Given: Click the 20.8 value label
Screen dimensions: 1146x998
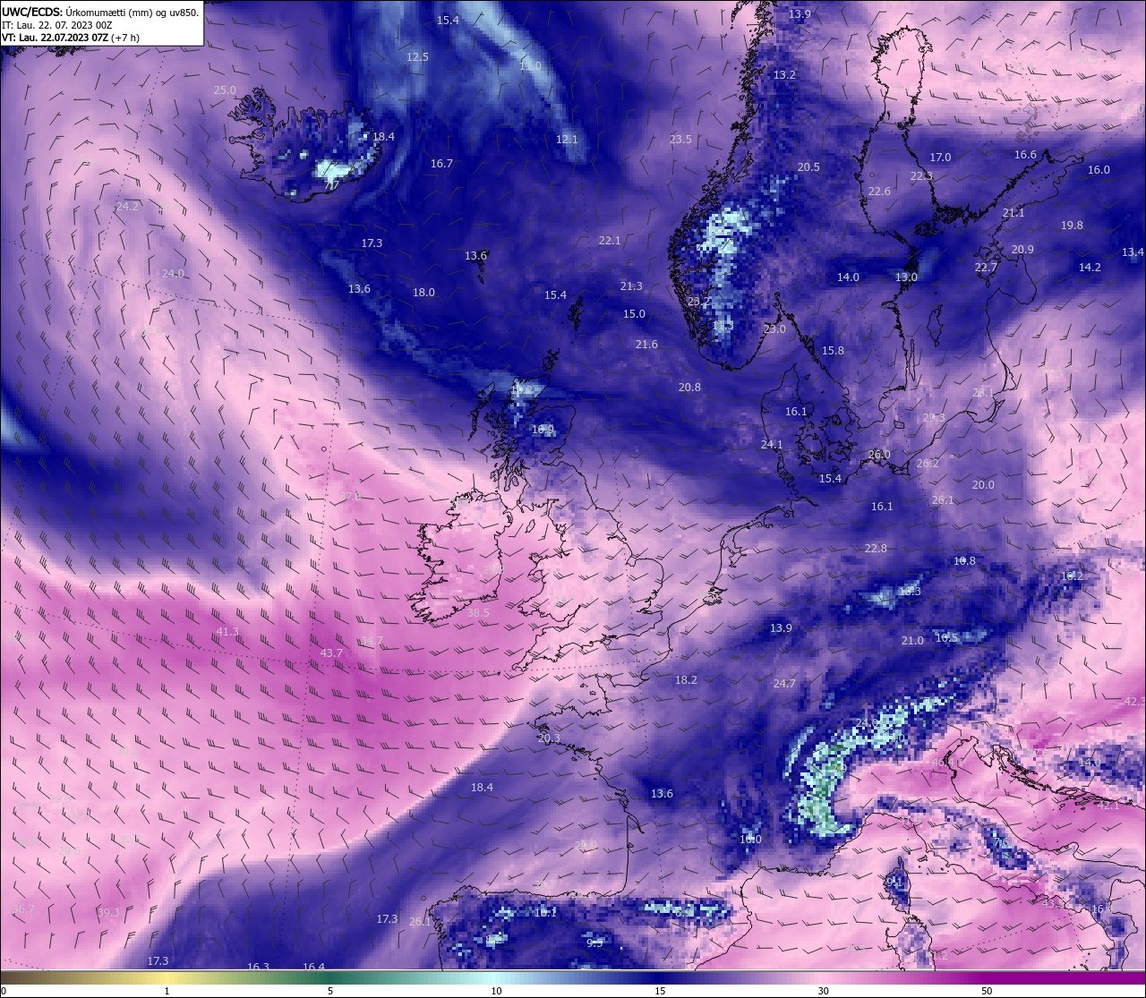Looking at the screenshot, I should tap(689, 388).
